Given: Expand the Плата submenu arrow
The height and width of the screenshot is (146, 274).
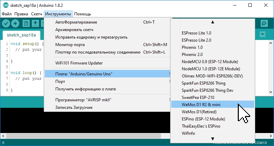Looking at the screenshot, I should [x=170, y=74].
